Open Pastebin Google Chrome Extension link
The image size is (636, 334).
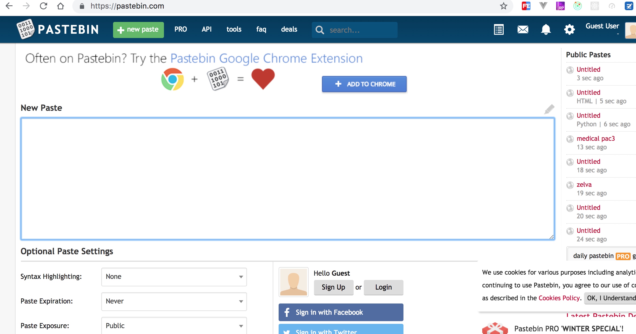(x=267, y=58)
